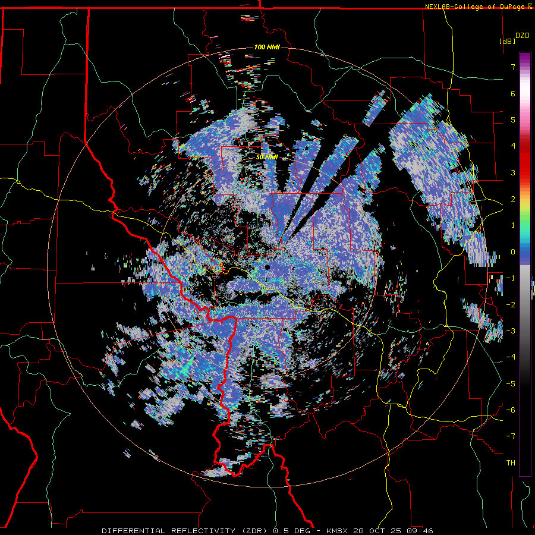Click the 50 NMI range ring label

(267, 158)
